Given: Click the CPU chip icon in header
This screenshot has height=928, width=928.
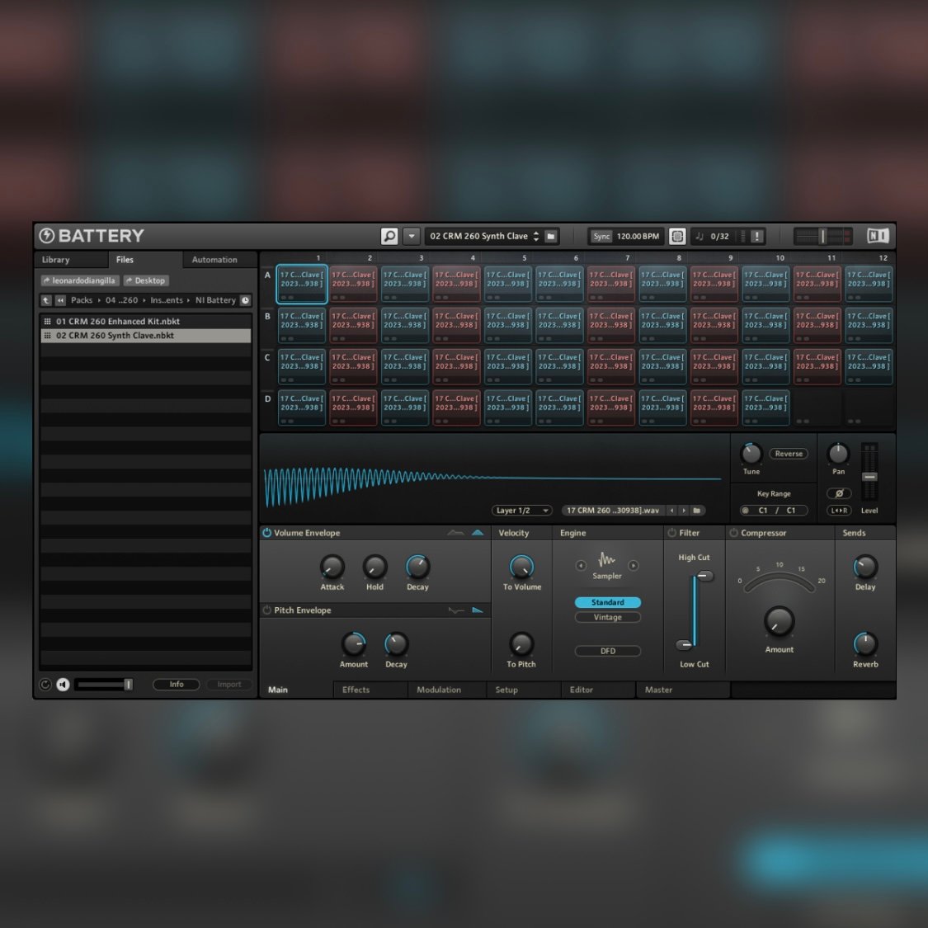Looking at the screenshot, I should [677, 236].
